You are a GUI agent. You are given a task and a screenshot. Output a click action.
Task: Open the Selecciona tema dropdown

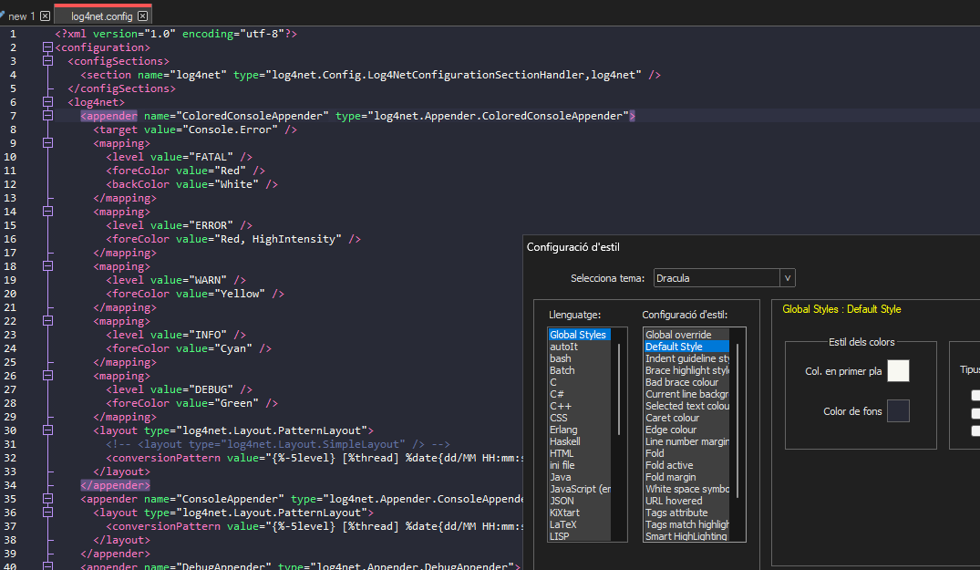click(788, 278)
